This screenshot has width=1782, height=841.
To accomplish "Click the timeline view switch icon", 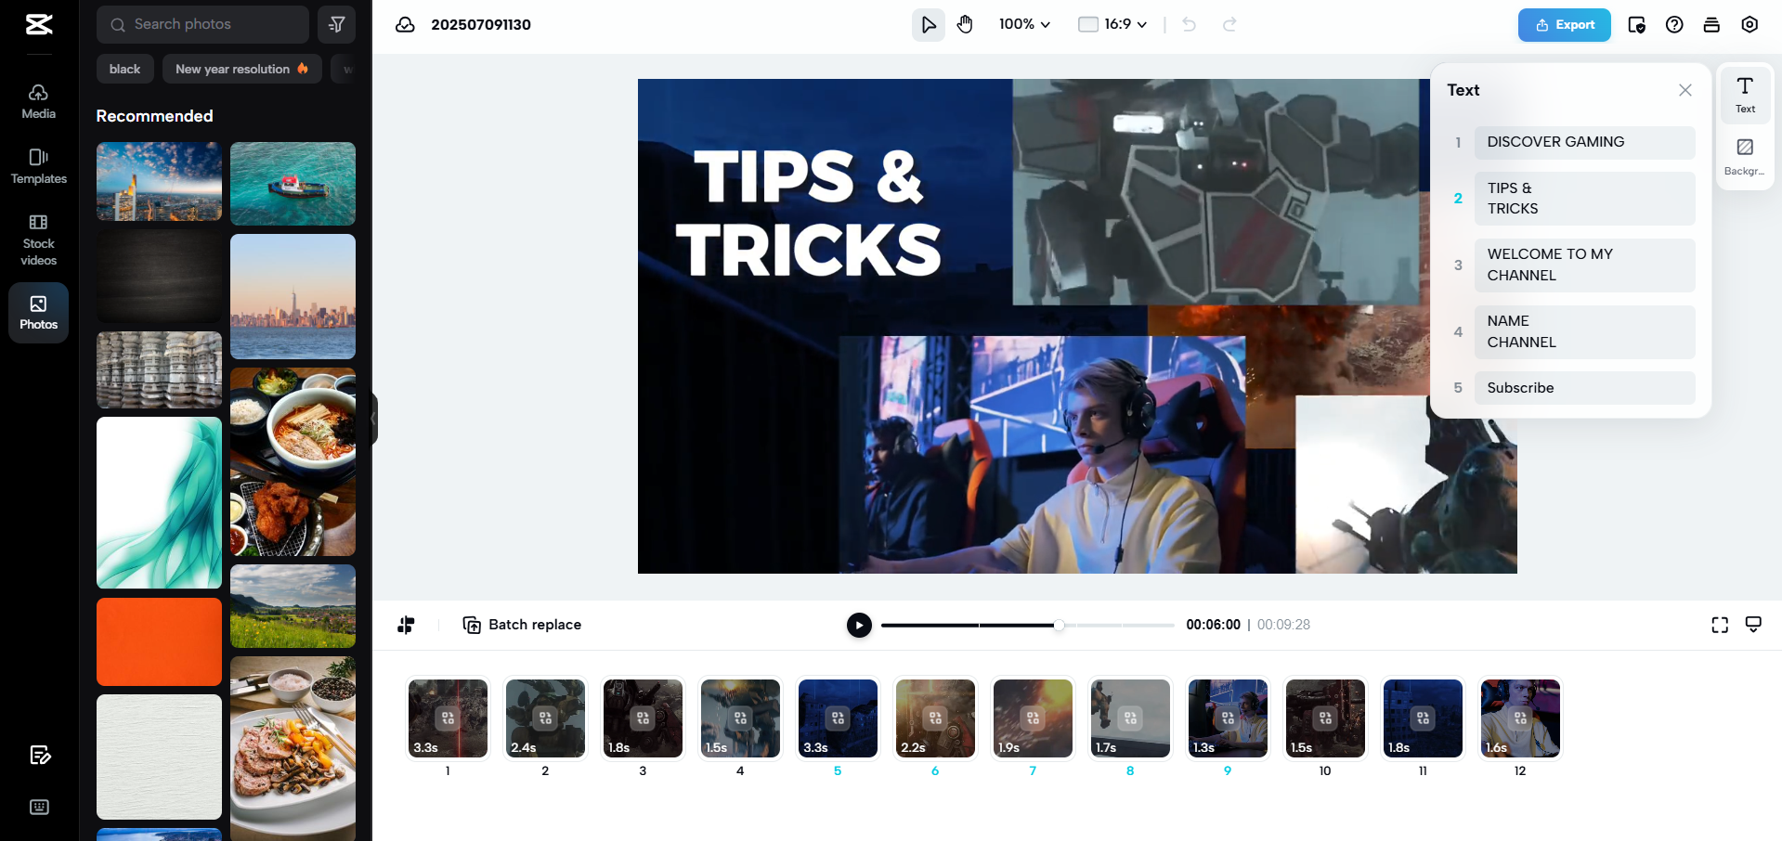I will 406,625.
